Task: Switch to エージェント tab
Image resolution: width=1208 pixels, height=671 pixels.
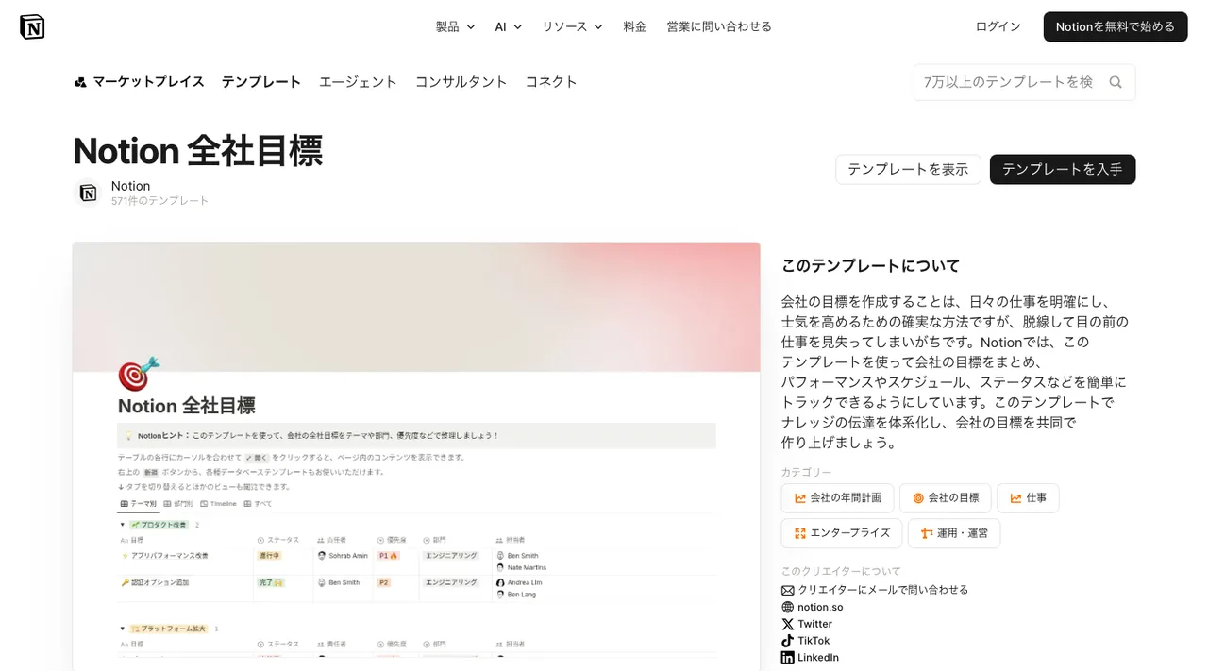Action: coord(358,82)
